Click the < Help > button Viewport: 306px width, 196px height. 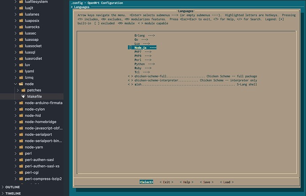tap(187, 182)
